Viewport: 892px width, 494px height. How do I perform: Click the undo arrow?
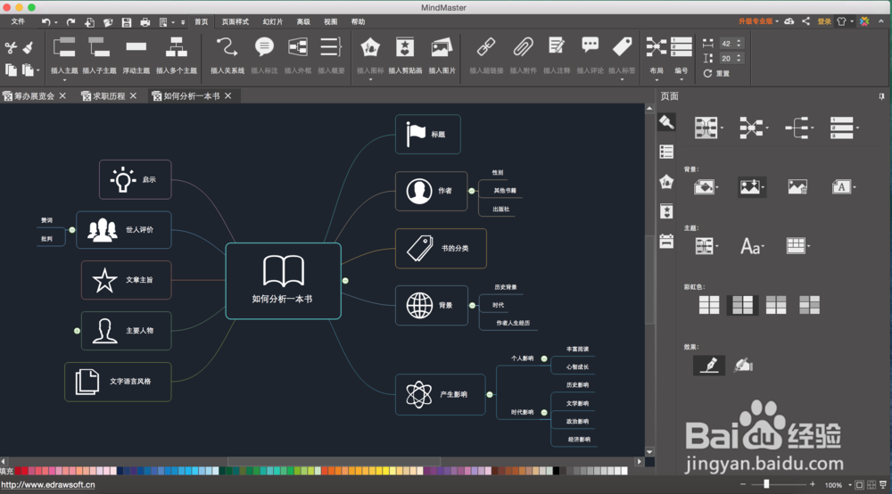point(45,22)
